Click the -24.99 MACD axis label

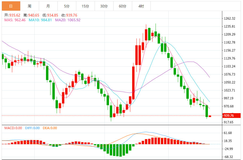pyautogui.click(x=228, y=149)
